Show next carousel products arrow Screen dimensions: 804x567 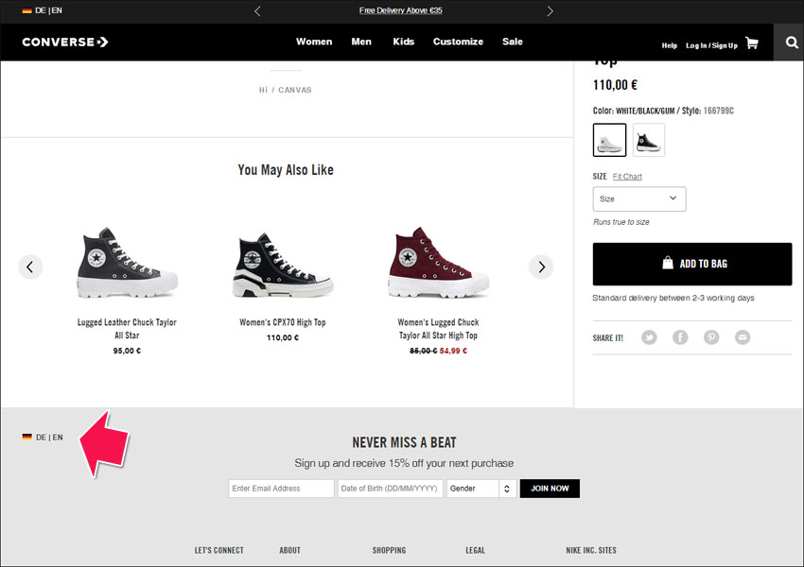click(x=541, y=266)
